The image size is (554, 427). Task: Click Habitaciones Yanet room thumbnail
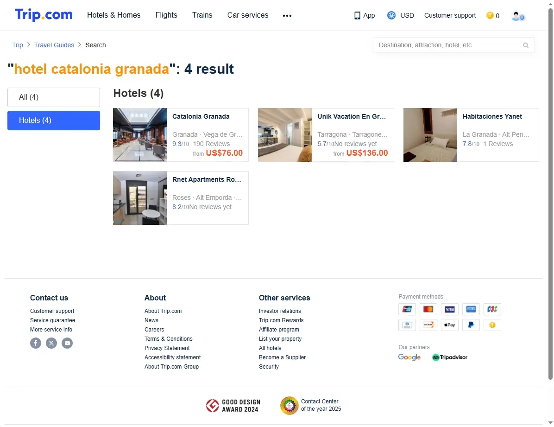[430, 135]
